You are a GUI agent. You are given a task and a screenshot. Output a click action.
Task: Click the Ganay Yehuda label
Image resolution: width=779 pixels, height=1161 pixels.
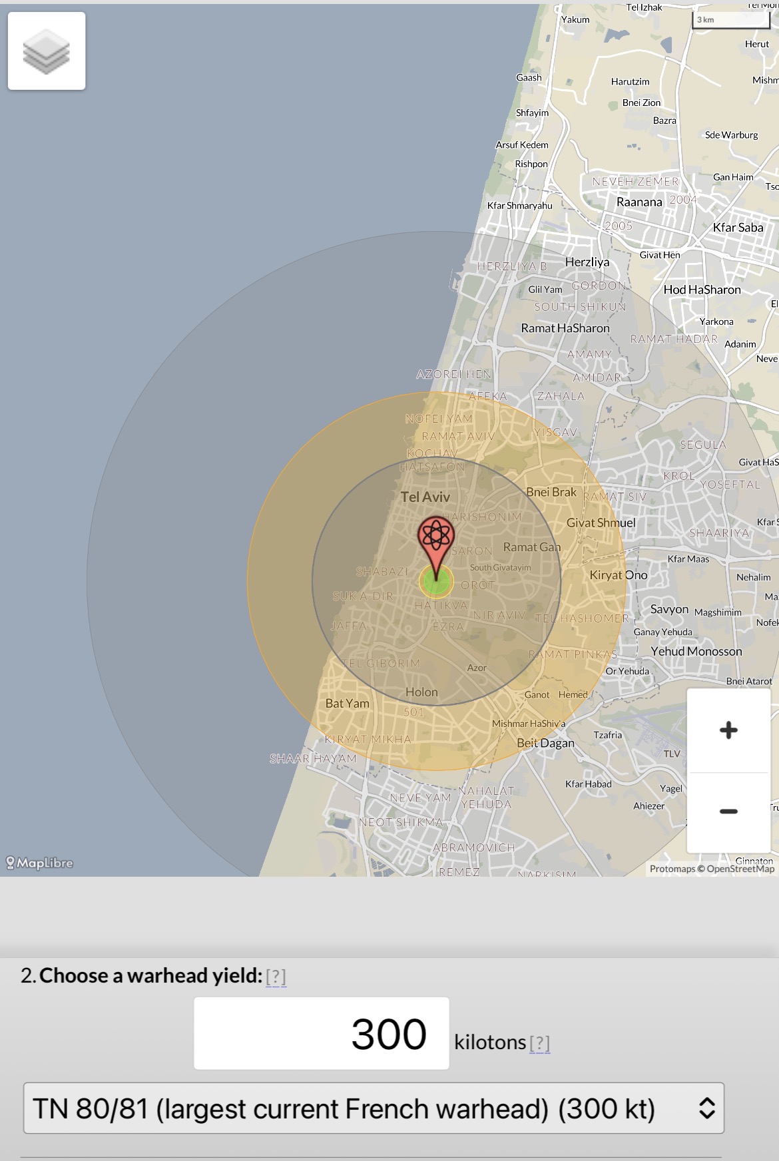[662, 632]
